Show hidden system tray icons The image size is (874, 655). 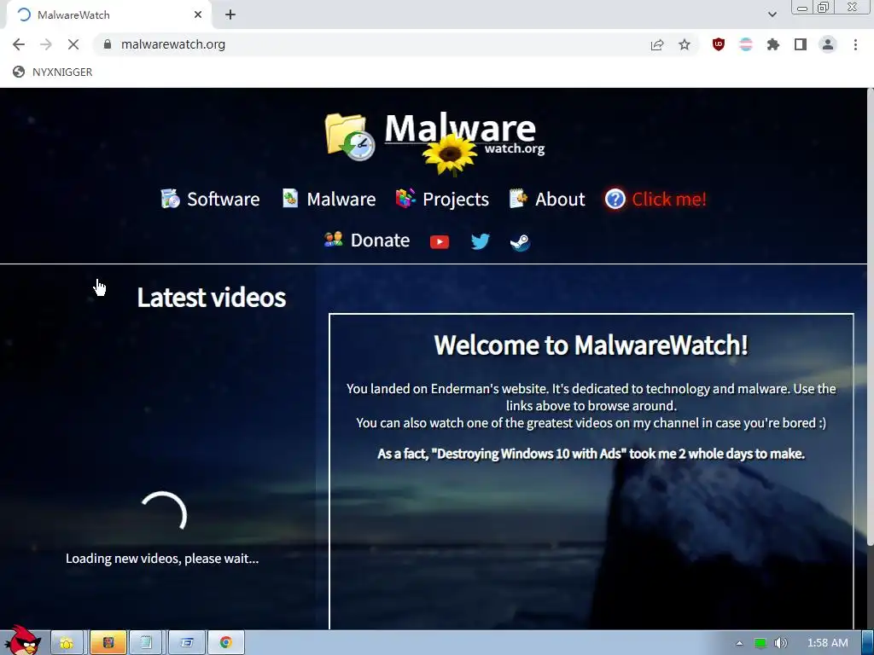click(x=739, y=643)
